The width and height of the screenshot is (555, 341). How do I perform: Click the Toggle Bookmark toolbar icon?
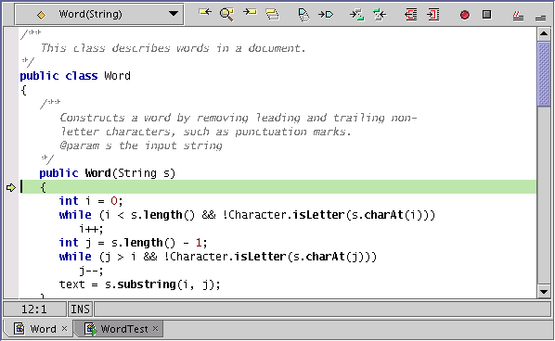coord(303,15)
